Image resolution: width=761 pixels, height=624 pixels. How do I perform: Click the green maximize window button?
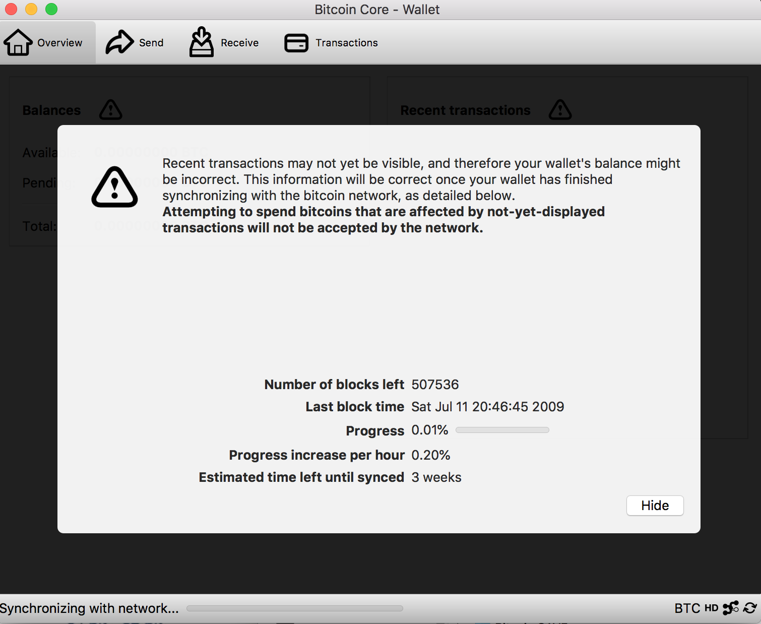tap(51, 9)
